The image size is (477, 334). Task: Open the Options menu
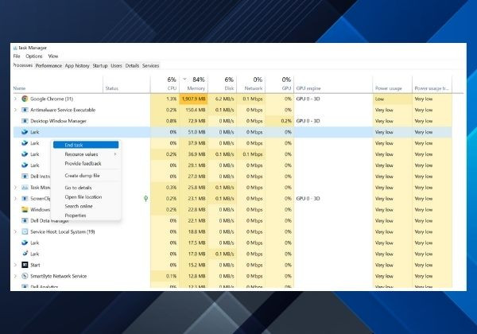click(x=33, y=56)
